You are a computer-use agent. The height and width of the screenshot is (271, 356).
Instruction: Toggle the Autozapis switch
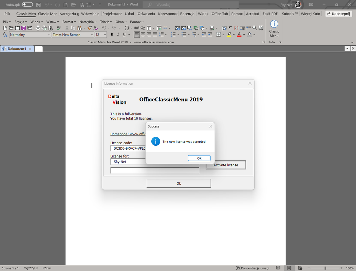(x=27, y=4)
